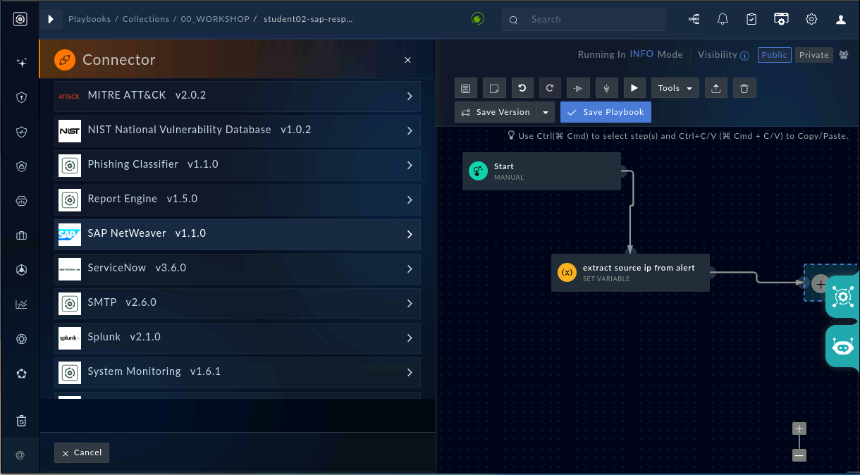Open notifications bell in the top bar
The height and width of the screenshot is (475, 860).
click(723, 20)
